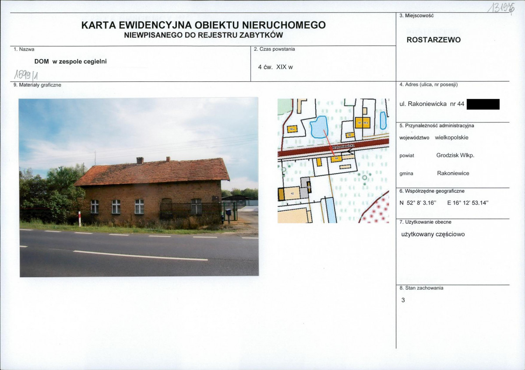
Task: Click the label 6. Współrzędne geograficzne
Action: 432,191
